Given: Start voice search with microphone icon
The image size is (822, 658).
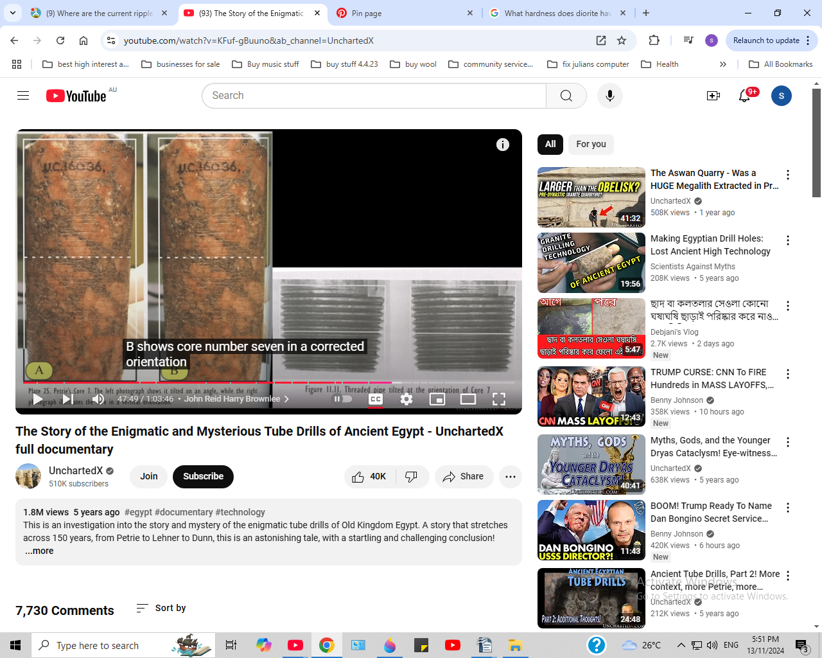Looking at the screenshot, I should pos(609,96).
